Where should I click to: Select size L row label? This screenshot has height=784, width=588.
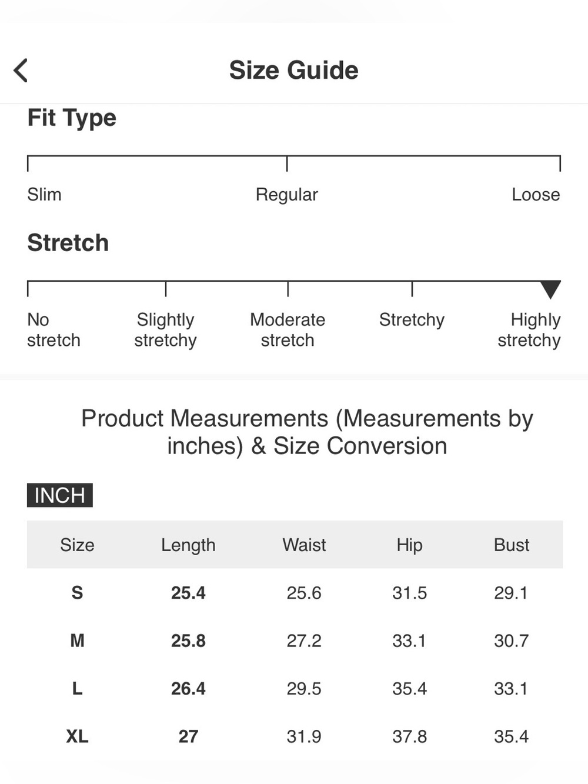pyautogui.click(x=77, y=688)
